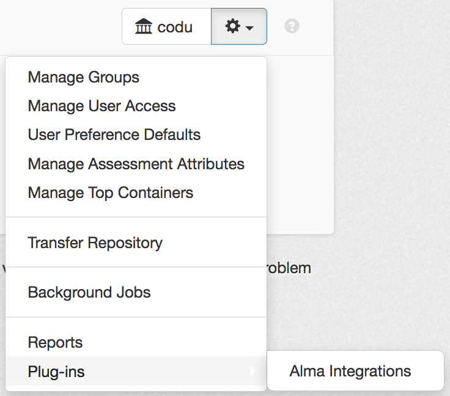Launch Alma Integrations plug-in

click(350, 371)
